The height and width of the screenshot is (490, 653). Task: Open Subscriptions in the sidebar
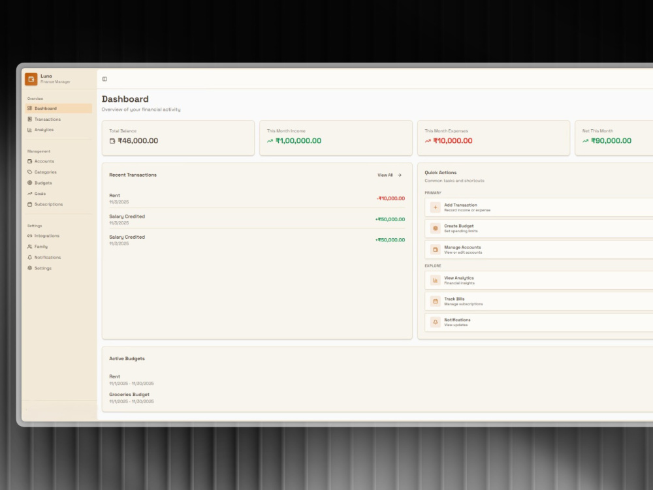59,204
